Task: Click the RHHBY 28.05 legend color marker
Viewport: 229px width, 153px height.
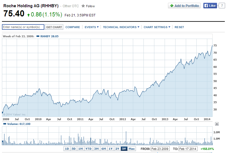Action: pyautogui.click(x=38, y=36)
